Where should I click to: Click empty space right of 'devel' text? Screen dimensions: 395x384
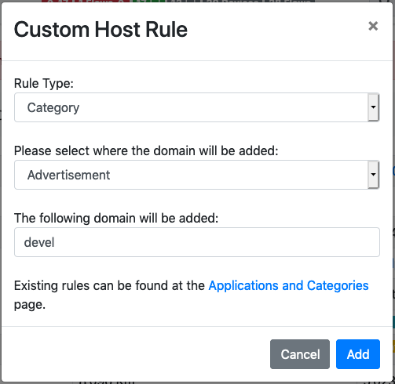(214, 242)
